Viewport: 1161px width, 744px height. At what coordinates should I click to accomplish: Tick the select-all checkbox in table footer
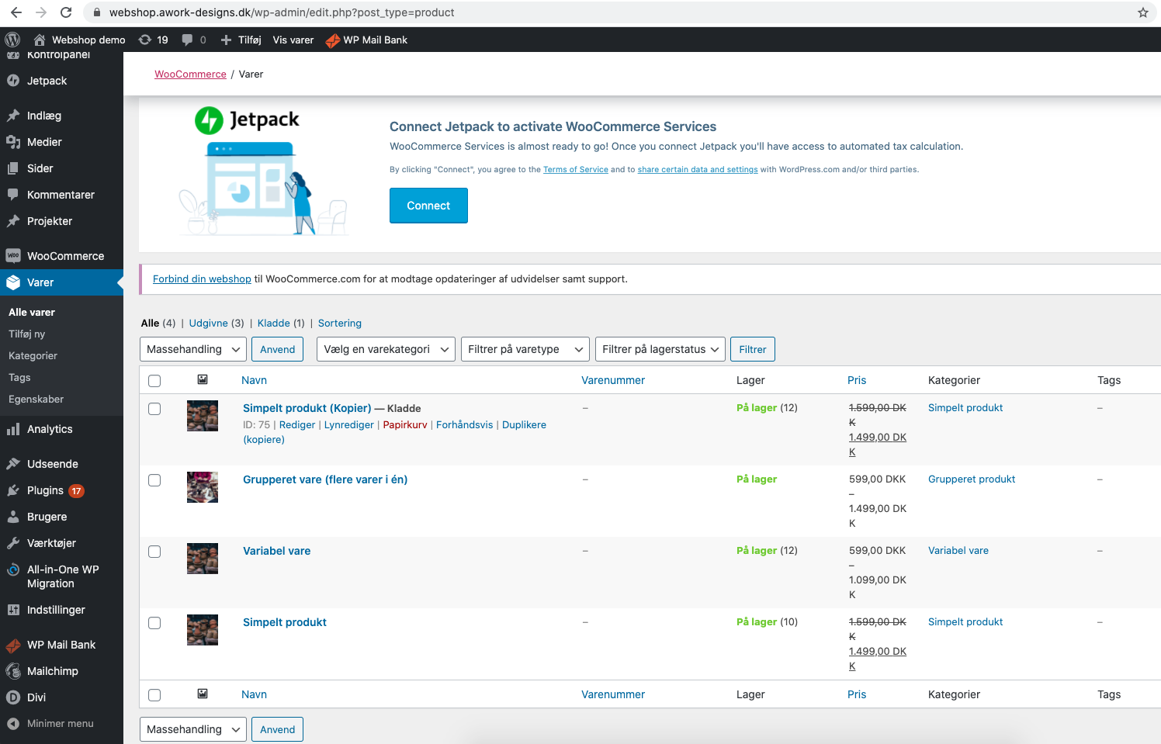click(x=154, y=695)
